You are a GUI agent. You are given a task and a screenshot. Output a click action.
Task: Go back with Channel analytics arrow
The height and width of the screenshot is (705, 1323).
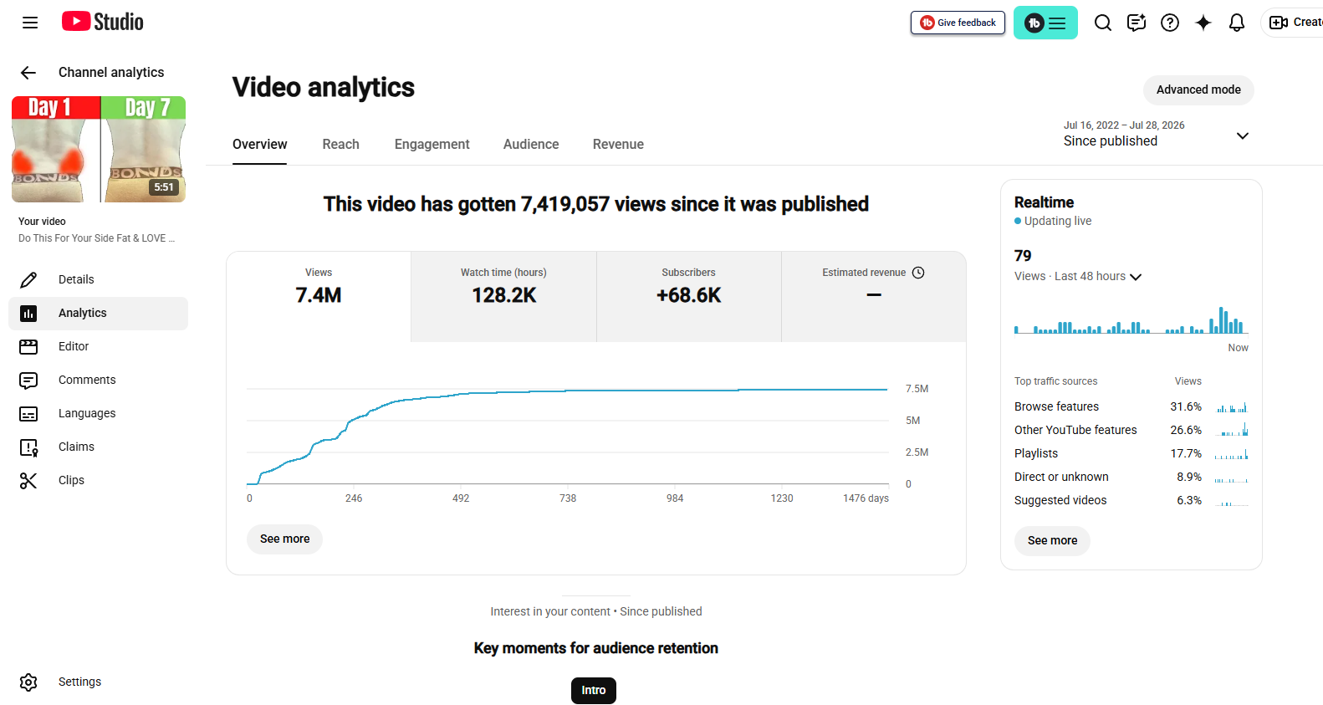28,73
